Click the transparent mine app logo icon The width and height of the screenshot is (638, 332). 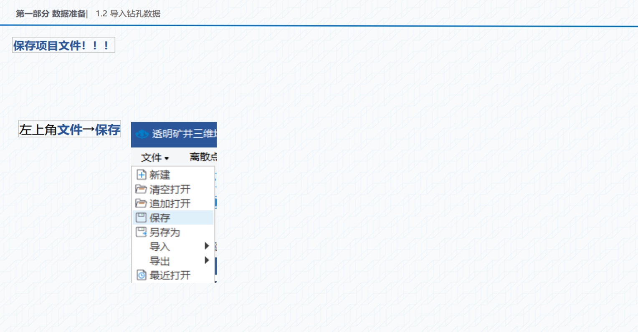(x=142, y=134)
